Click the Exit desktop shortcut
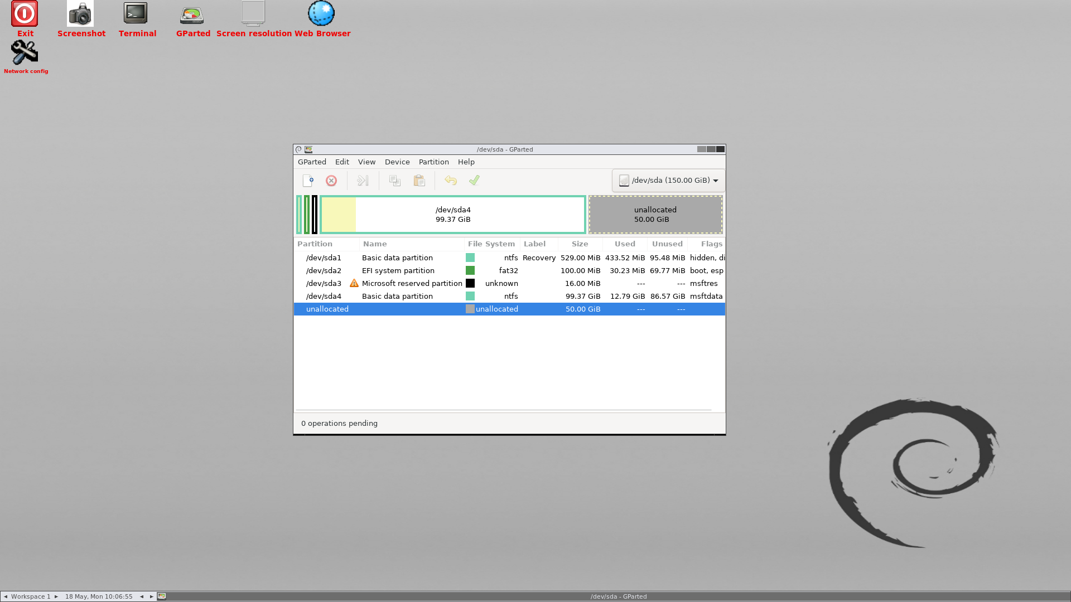This screenshot has height=602, width=1071. pyautogui.click(x=25, y=14)
